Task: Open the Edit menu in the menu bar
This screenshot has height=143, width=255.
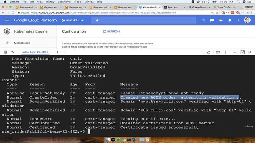Action: click(32, 2)
